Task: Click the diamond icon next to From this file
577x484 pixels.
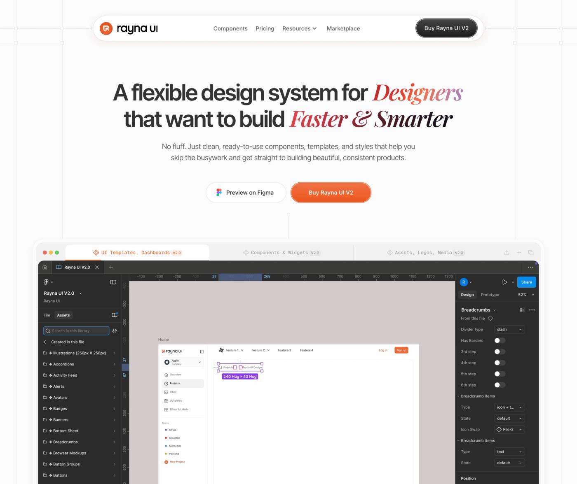Action: tap(490, 318)
